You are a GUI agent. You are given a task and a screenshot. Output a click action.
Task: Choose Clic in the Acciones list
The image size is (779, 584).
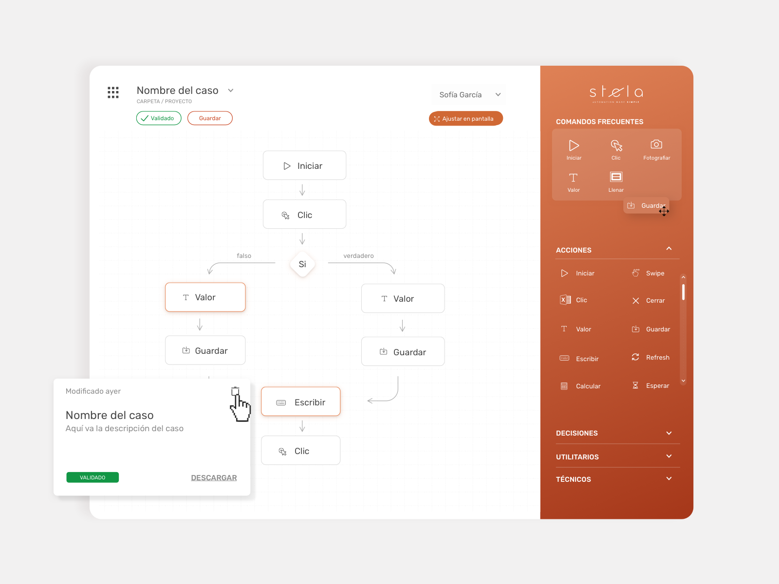coord(574,300)
